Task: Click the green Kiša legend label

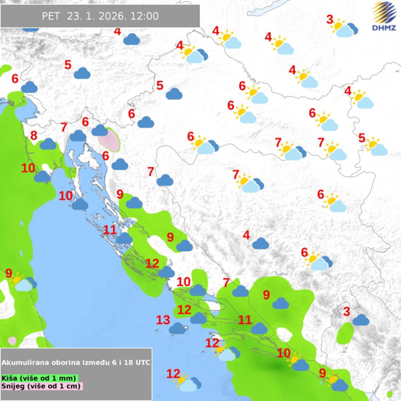Action: click(39, 378)
